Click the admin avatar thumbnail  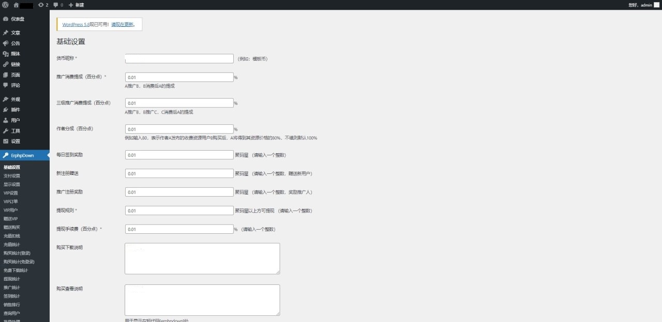[657, 5]
